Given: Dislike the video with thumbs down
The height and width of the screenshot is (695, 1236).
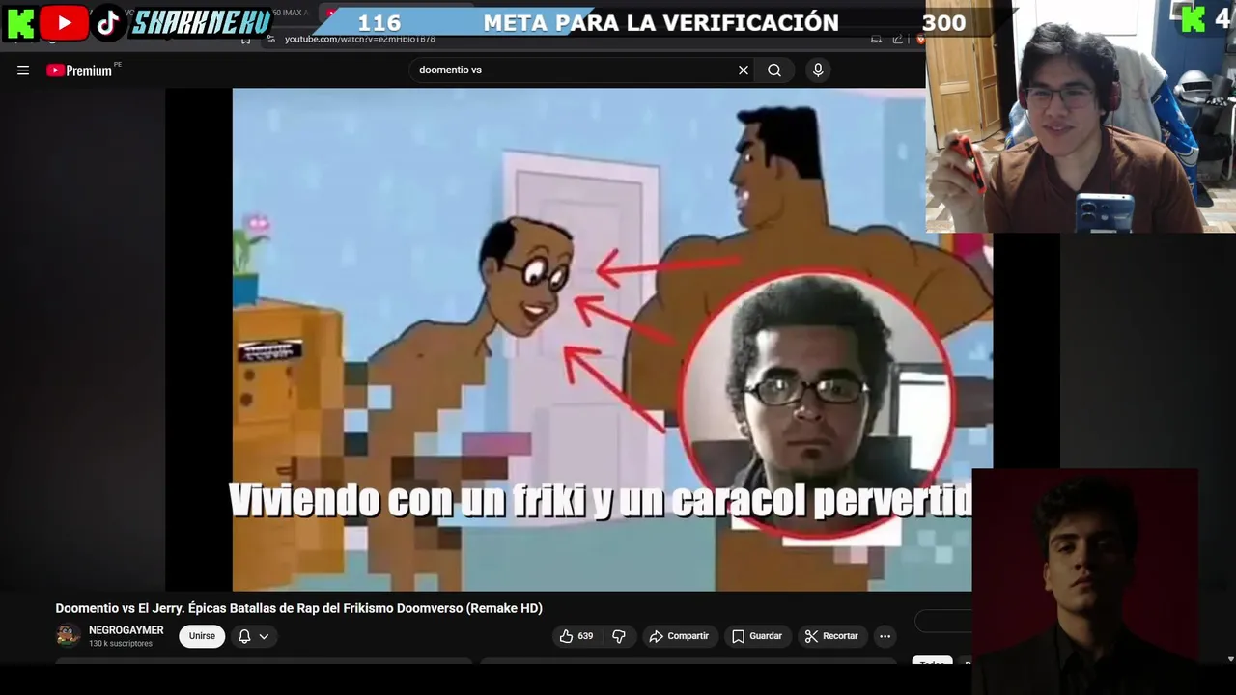Looking at the screenshot, I should (x=619, y=636).
